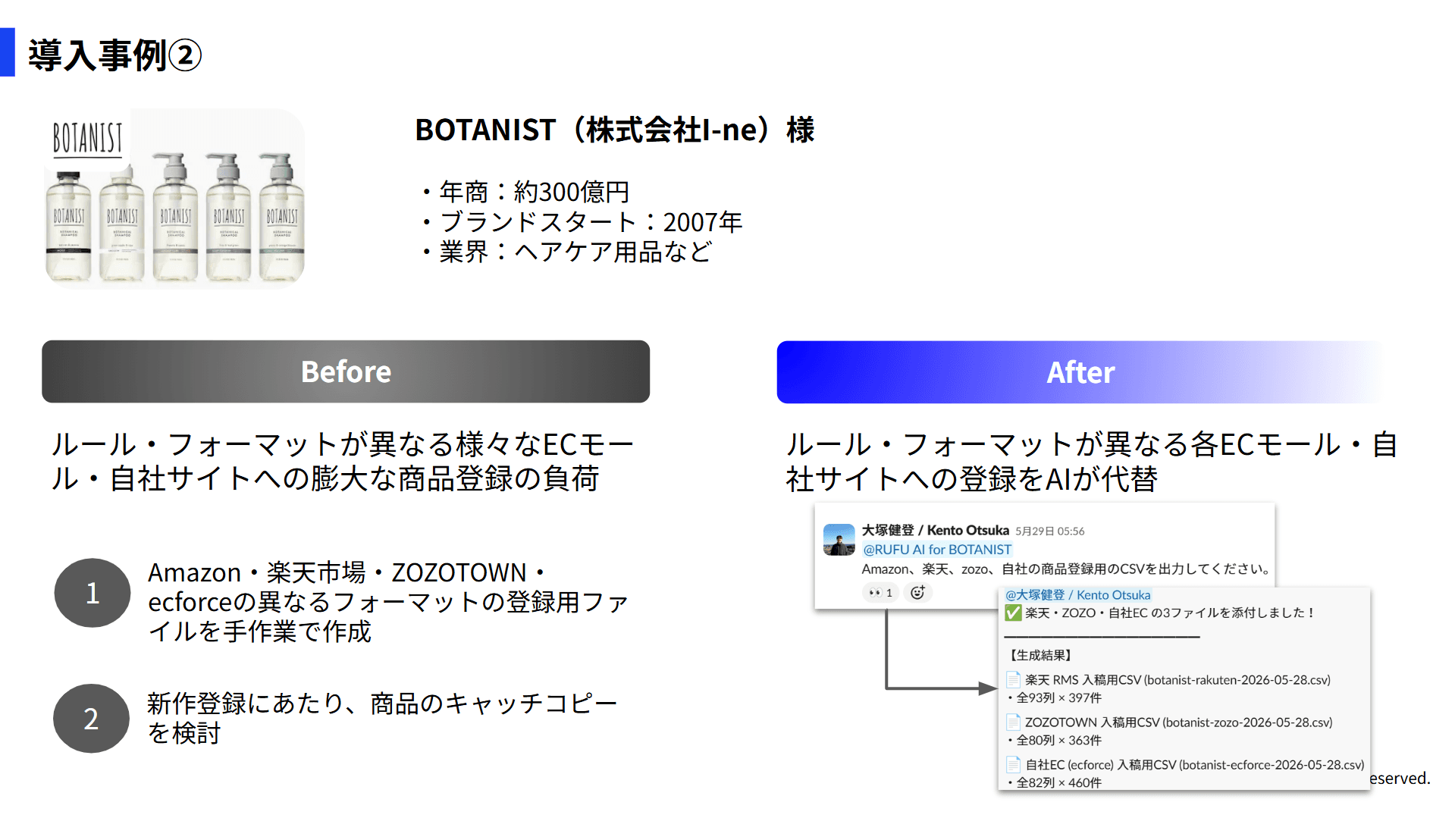Click the file icon beside 楽天 RMS 入稿用CSV

[1013, 680]
